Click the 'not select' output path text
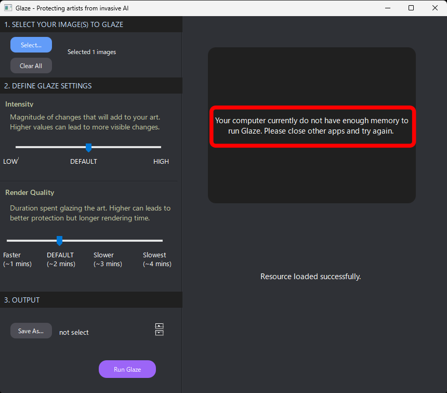 tap(74, 332)
